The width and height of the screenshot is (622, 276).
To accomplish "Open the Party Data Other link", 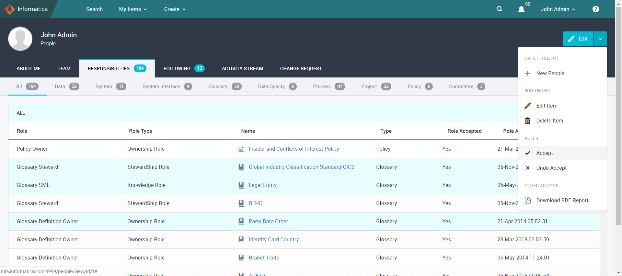I will pos(268,222).
